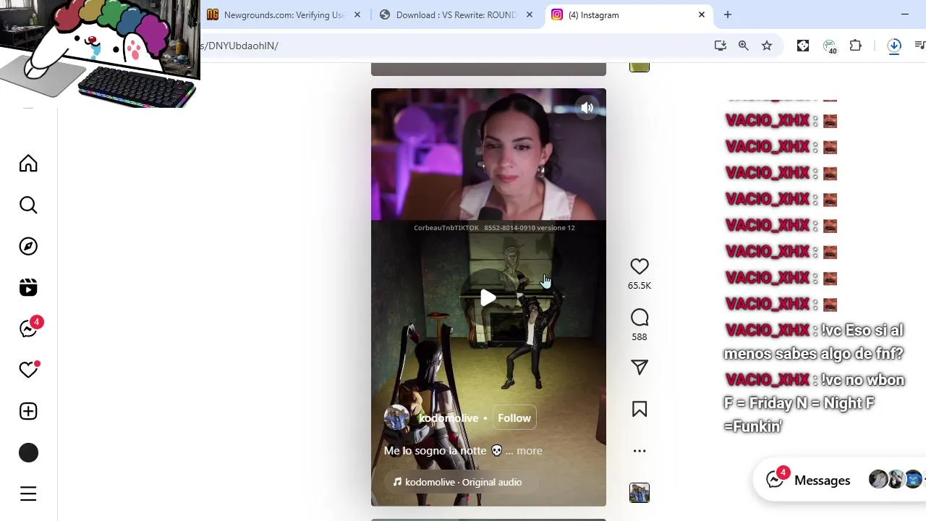Viewport: 926px width, 521px height.
Task: Share the reel with paper plane icon
Action: (x=640, y=368)
